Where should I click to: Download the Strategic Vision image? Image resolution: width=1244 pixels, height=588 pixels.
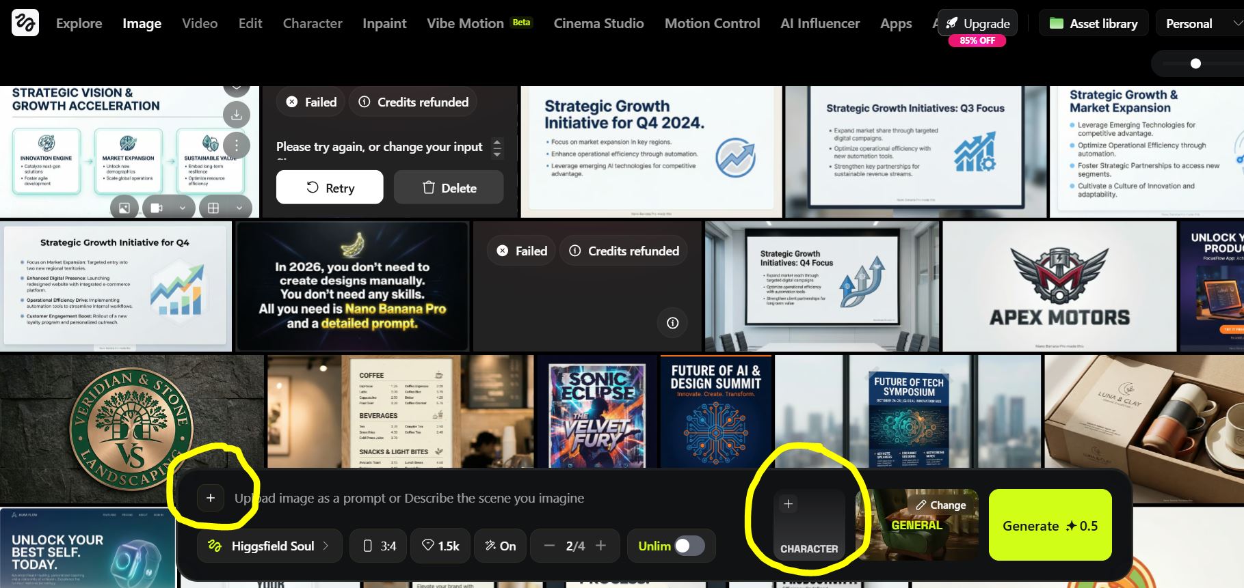click(236, 115)
